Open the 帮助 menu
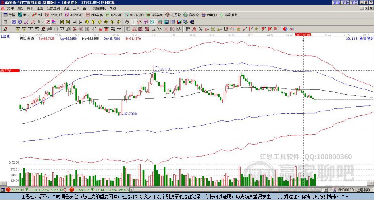 [112, 8]
